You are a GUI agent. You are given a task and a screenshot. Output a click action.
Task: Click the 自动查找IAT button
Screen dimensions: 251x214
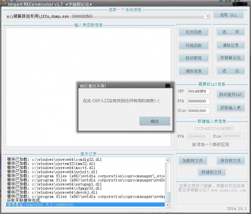[x=230, y=94]
